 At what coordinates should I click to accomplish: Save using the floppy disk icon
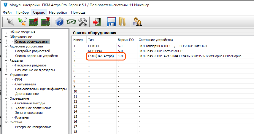[x=111, y=22]
